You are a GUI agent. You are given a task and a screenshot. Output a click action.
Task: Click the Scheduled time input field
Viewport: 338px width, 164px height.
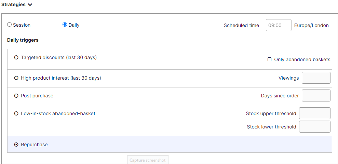coord(278,25)
